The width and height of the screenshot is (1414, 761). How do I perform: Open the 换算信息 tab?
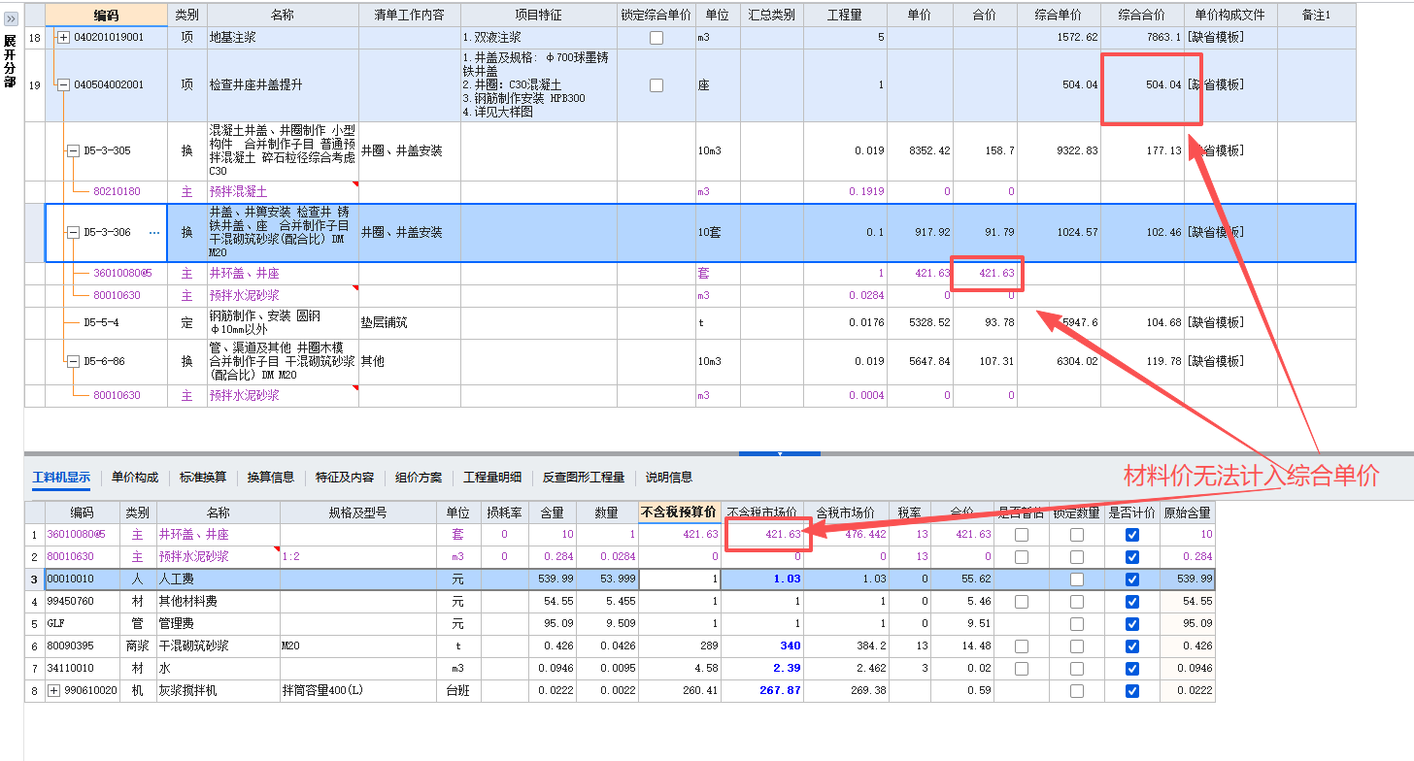pyautogui.click(x=271, y=478)
